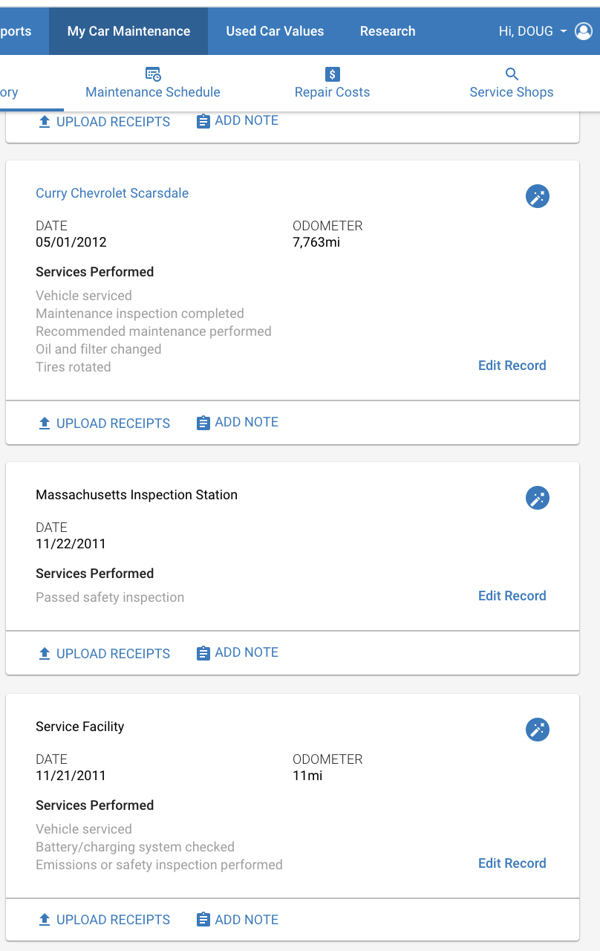
Task: Edit Record for passed safety inspection
Action: coord(512,596)
